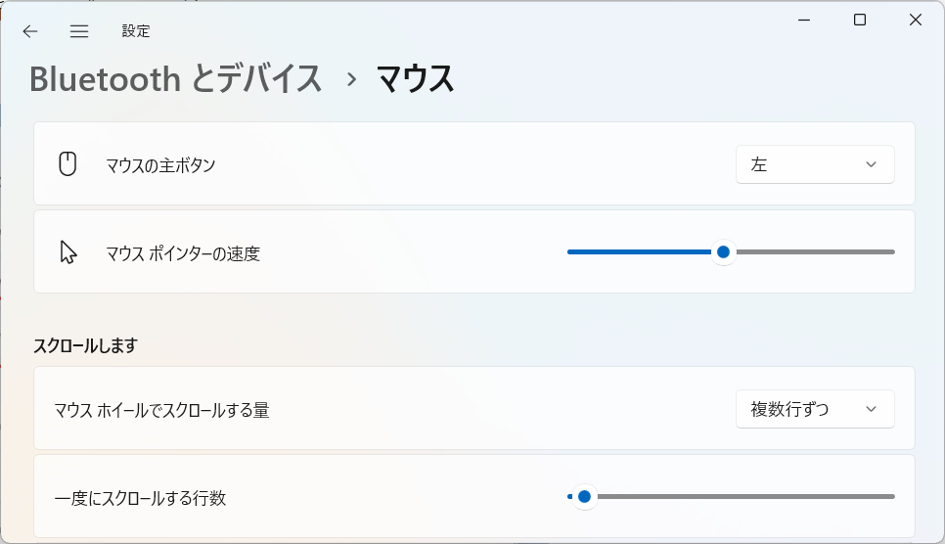945x544 pixels.
Task: Open the hamburger navigation menu
Action: 79,31
